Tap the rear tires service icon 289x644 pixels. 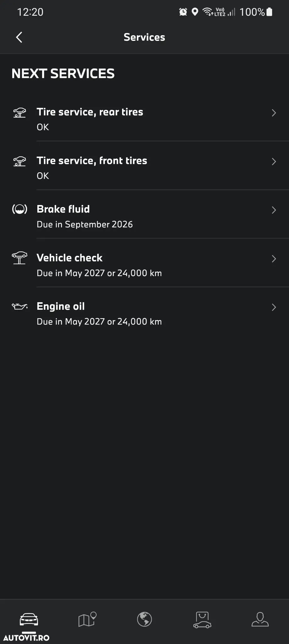19,113
